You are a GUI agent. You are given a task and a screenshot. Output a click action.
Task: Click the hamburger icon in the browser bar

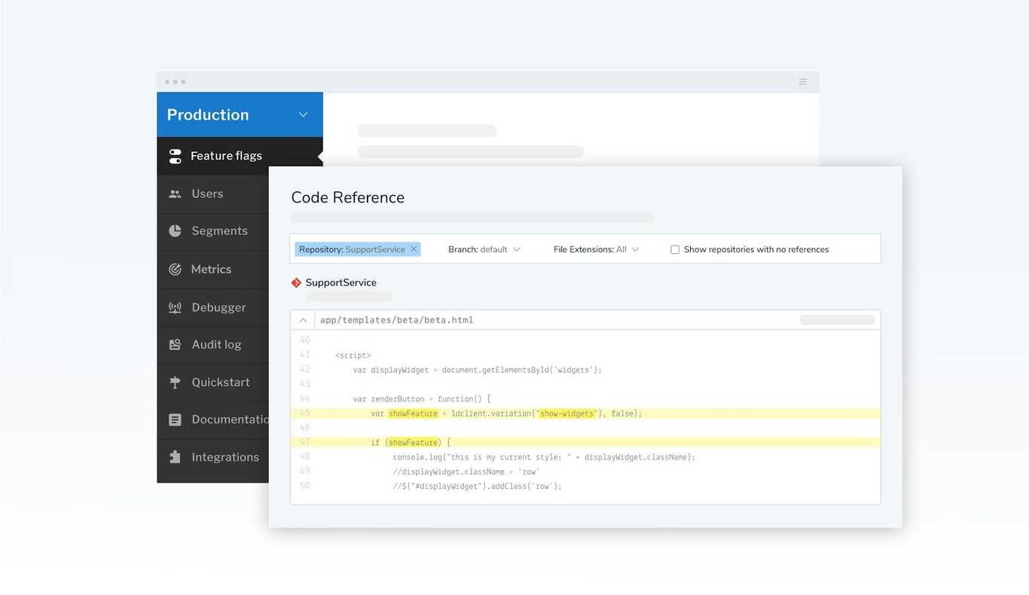[x=803, y=81]
